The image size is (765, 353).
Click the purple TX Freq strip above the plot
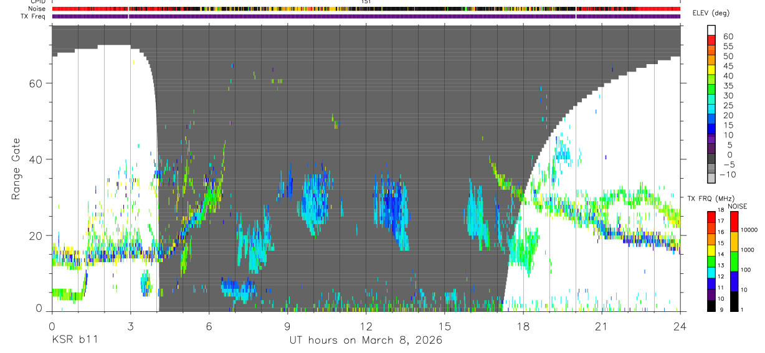click(366, 16)
